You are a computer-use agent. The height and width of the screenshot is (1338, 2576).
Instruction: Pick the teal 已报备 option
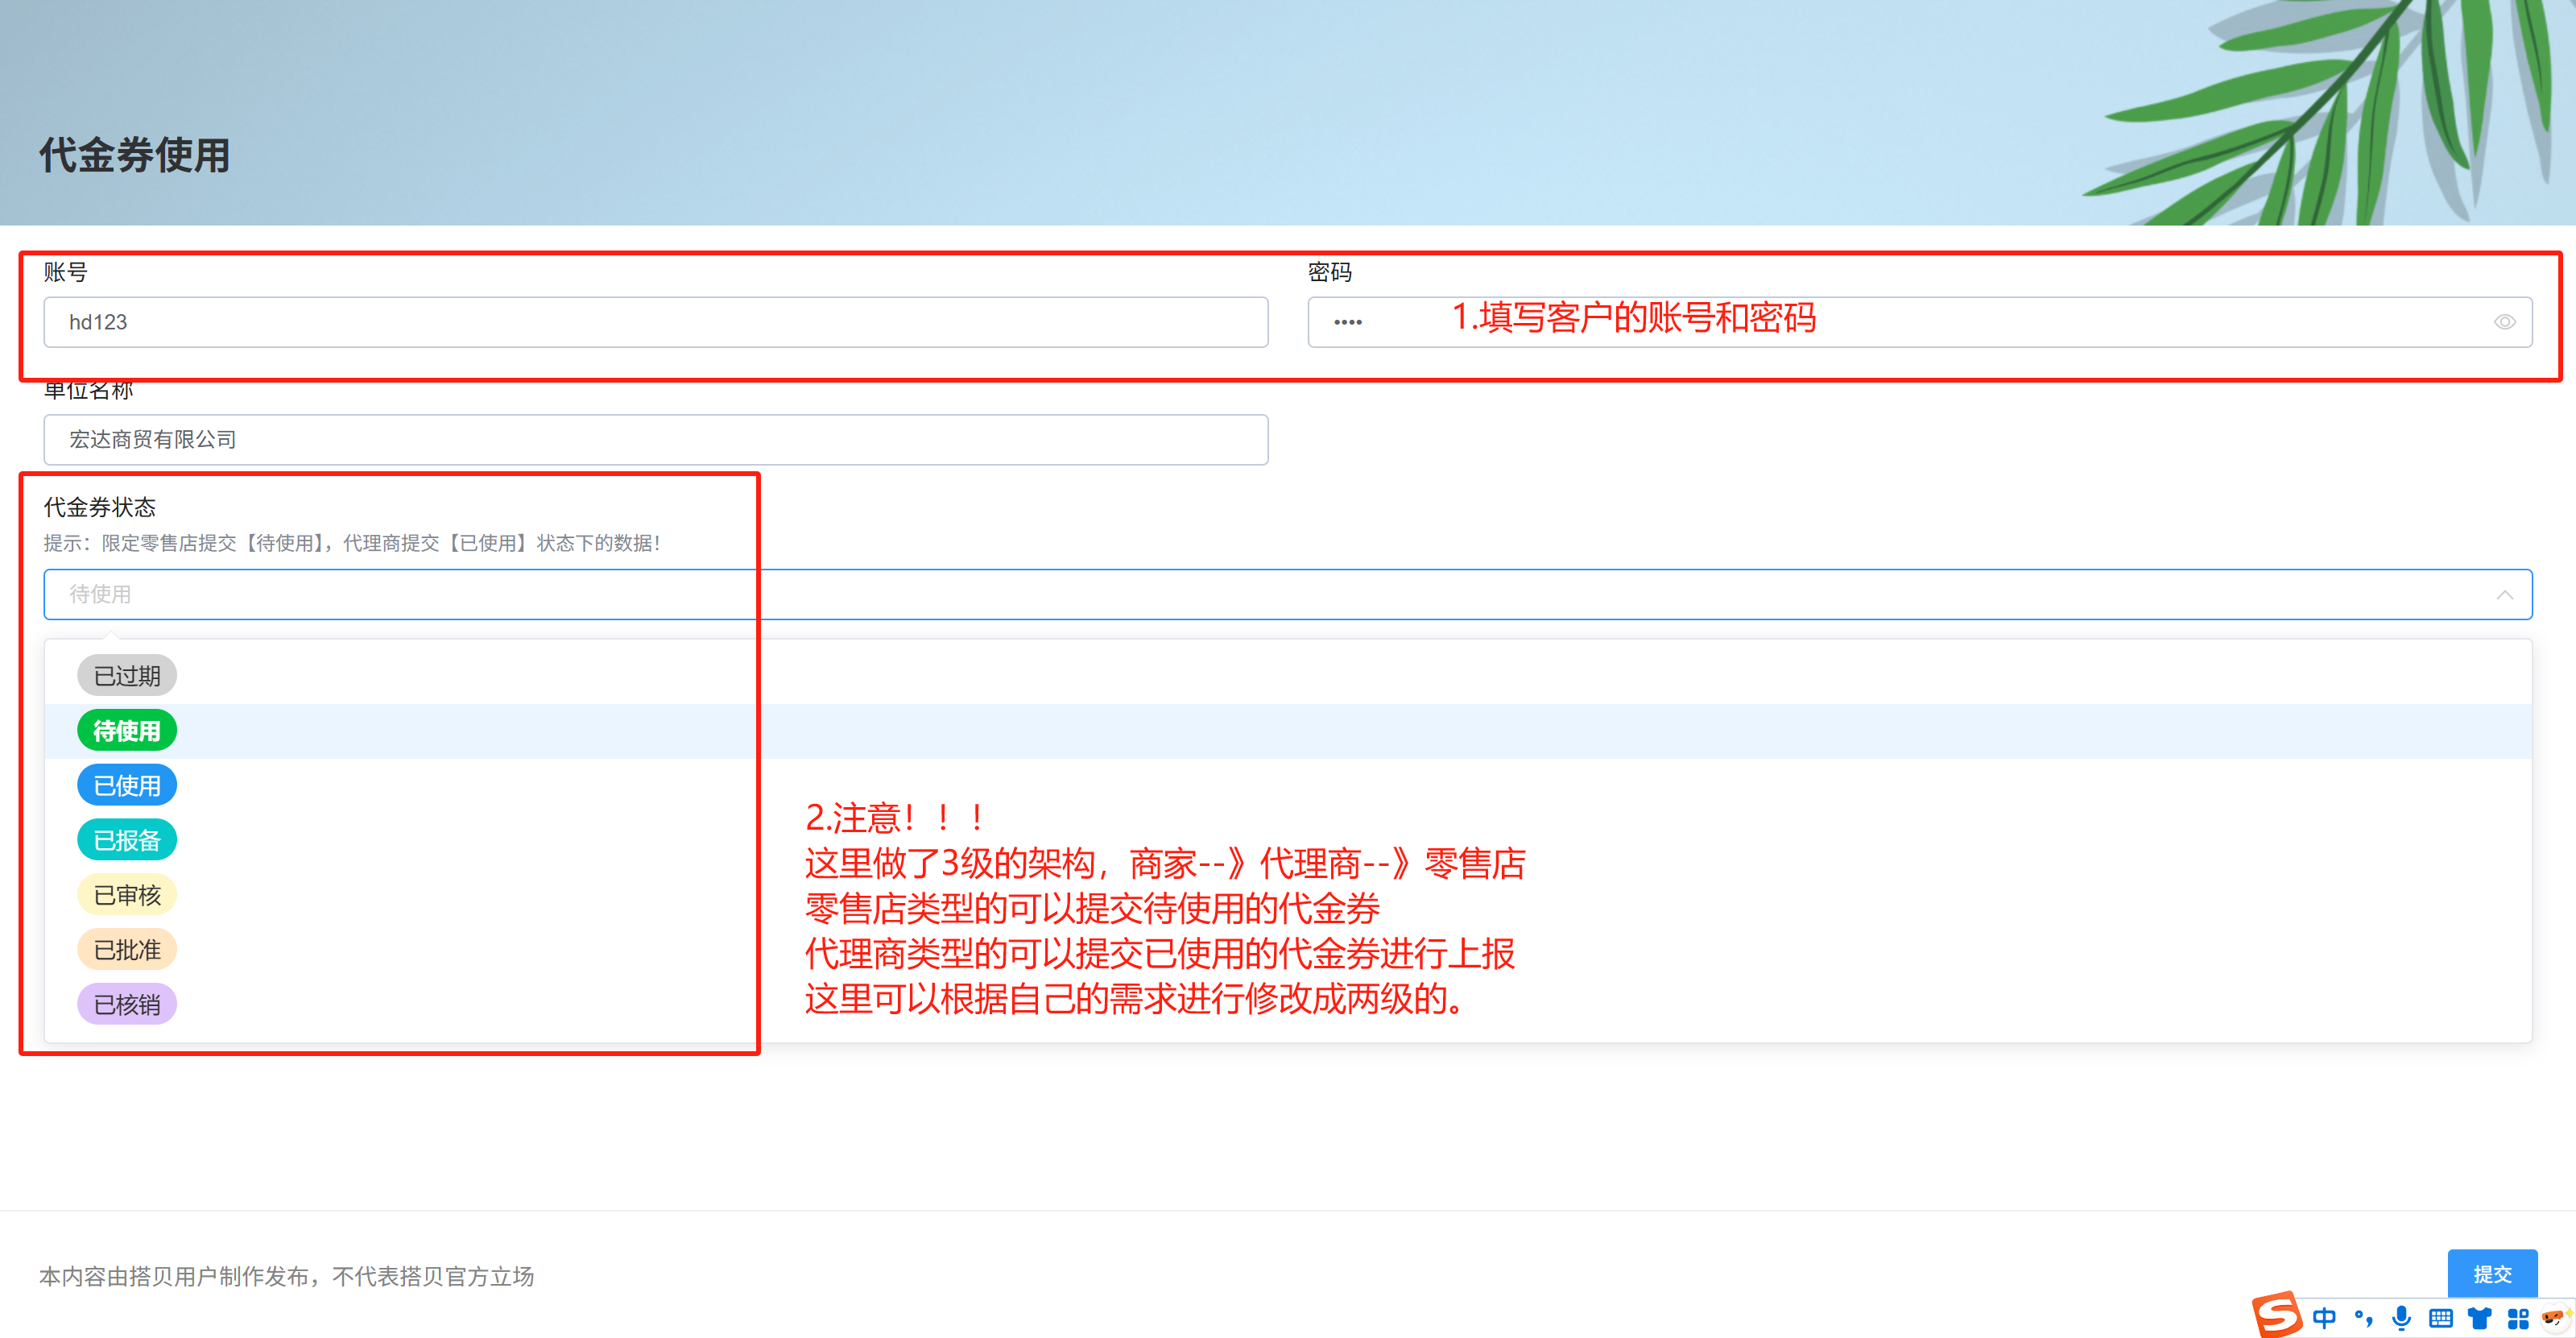127,840
